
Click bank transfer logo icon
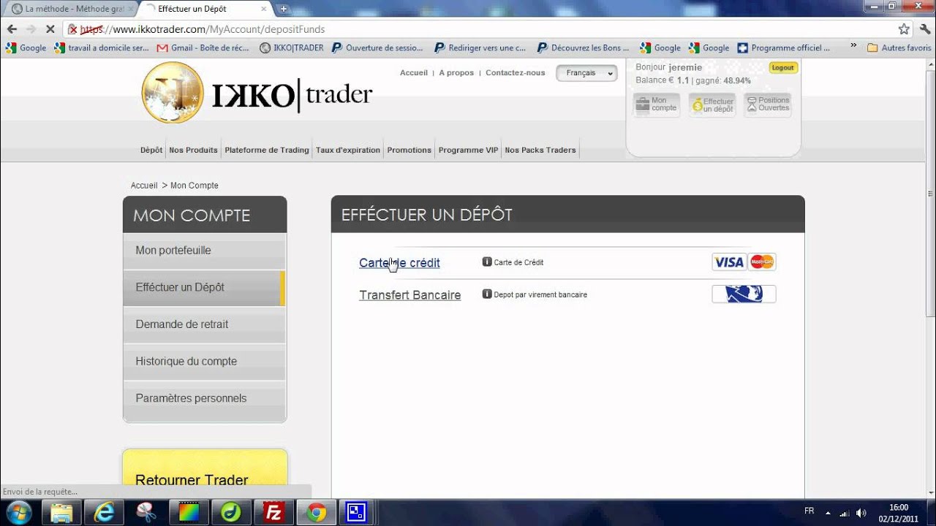pos(744,294)
